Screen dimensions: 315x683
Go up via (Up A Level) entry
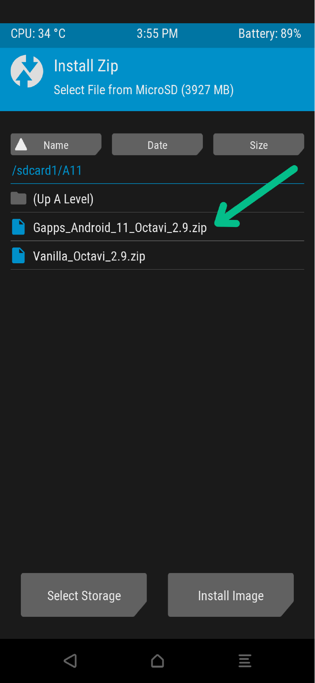(x=157, y=198)
